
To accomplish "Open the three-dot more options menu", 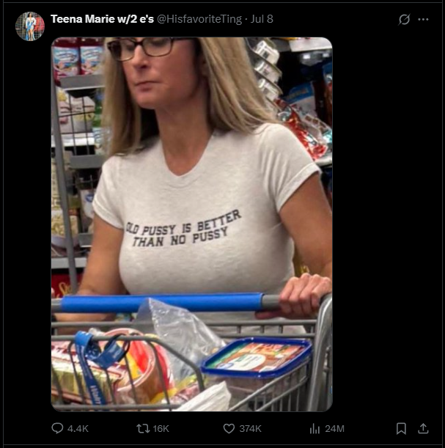I will click(423, 19).
